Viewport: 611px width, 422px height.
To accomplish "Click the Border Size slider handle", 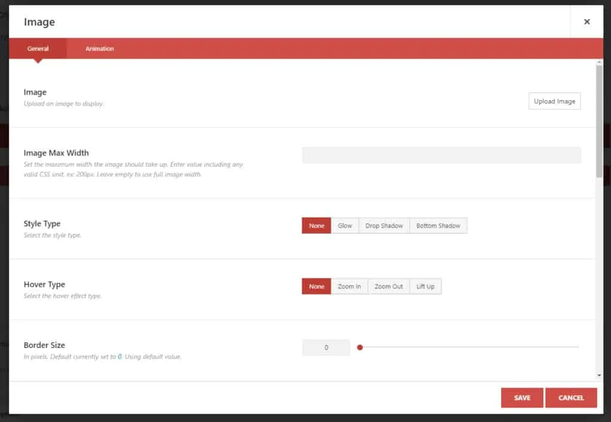I will click(360, 347).
